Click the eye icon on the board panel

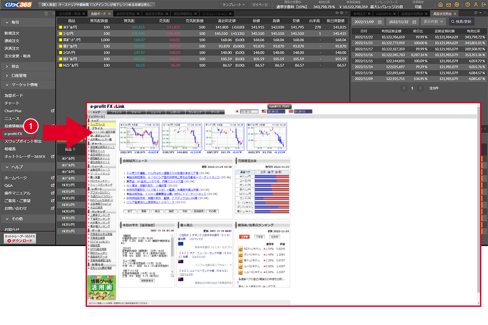[337, 13]
